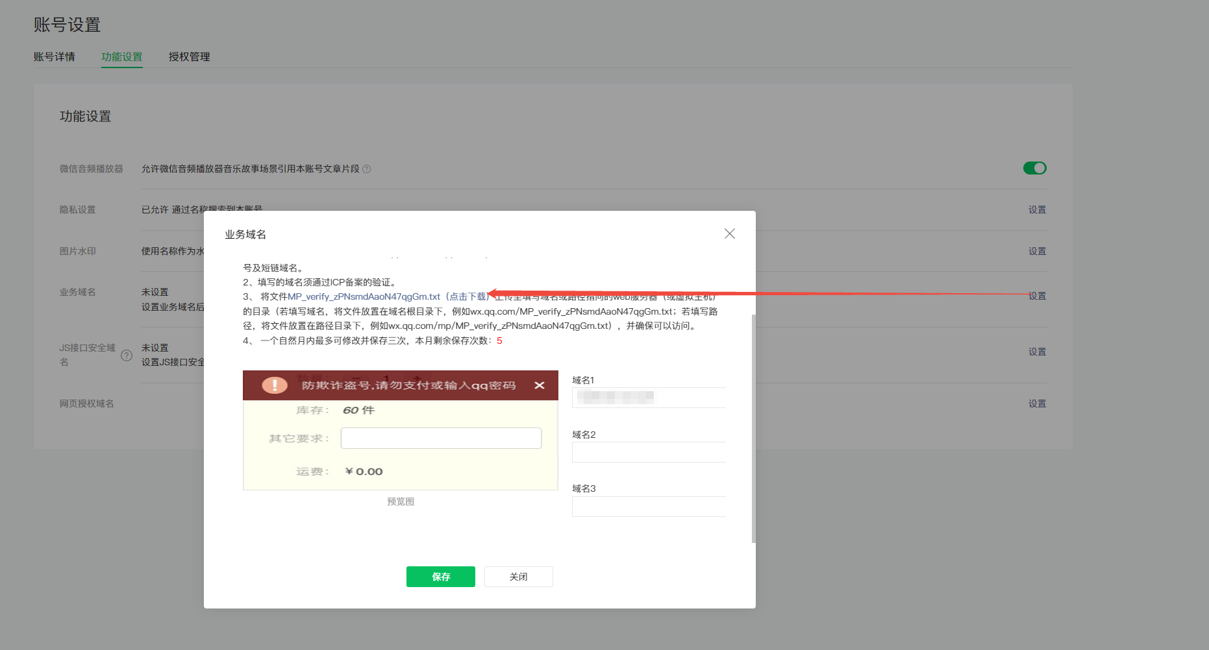Screen dimensions: 1209x650
Task: Click 设置 link in 业务域名 row
Action: (1037, 296)
